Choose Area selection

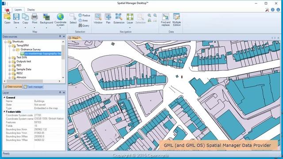coord(83,20)
